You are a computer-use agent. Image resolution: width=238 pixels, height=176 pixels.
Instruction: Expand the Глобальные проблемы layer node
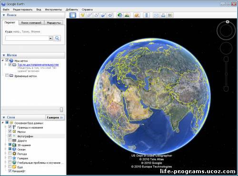(x=6, y=162)
